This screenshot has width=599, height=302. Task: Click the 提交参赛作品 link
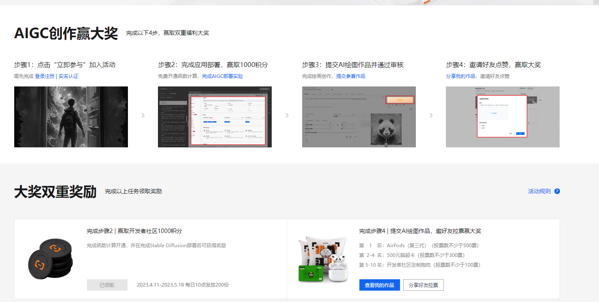tap(352, 75)
